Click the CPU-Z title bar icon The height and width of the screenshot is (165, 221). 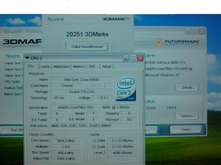[27, 58]
